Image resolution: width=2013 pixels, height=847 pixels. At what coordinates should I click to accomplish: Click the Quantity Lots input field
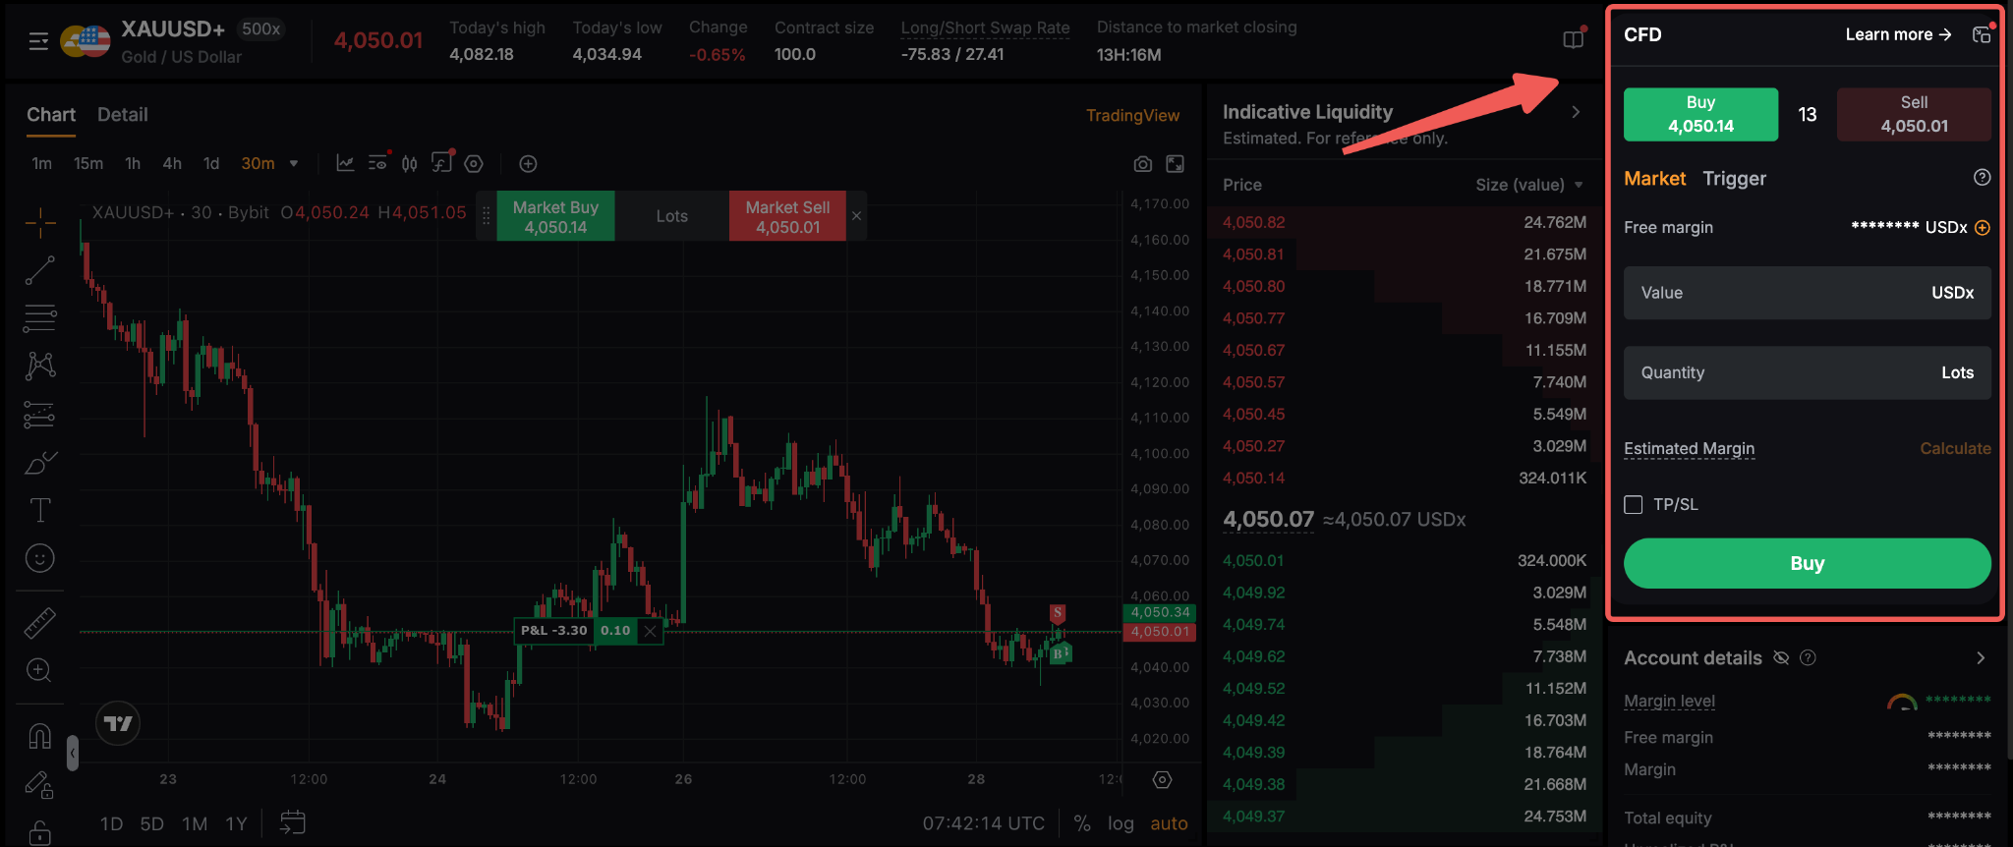tap(1807, 372)
